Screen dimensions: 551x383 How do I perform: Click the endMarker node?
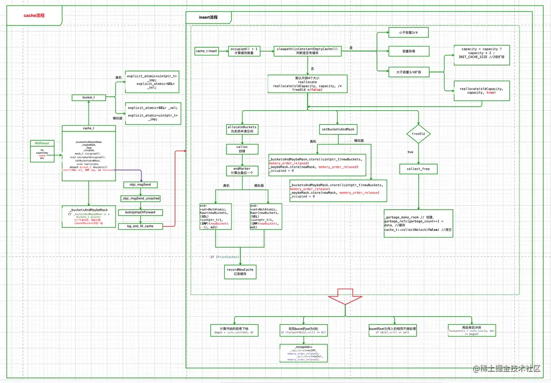tap(242, 171)
